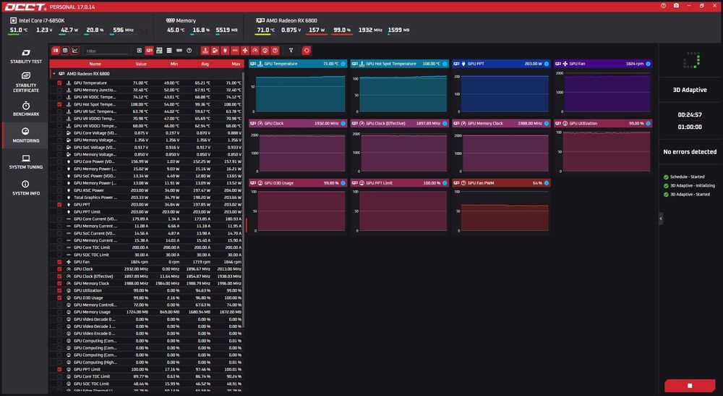Toggle the voltage sensor type filter
Image resolution: width=723 pixels, height=396 pixels.
coord(215,50)
